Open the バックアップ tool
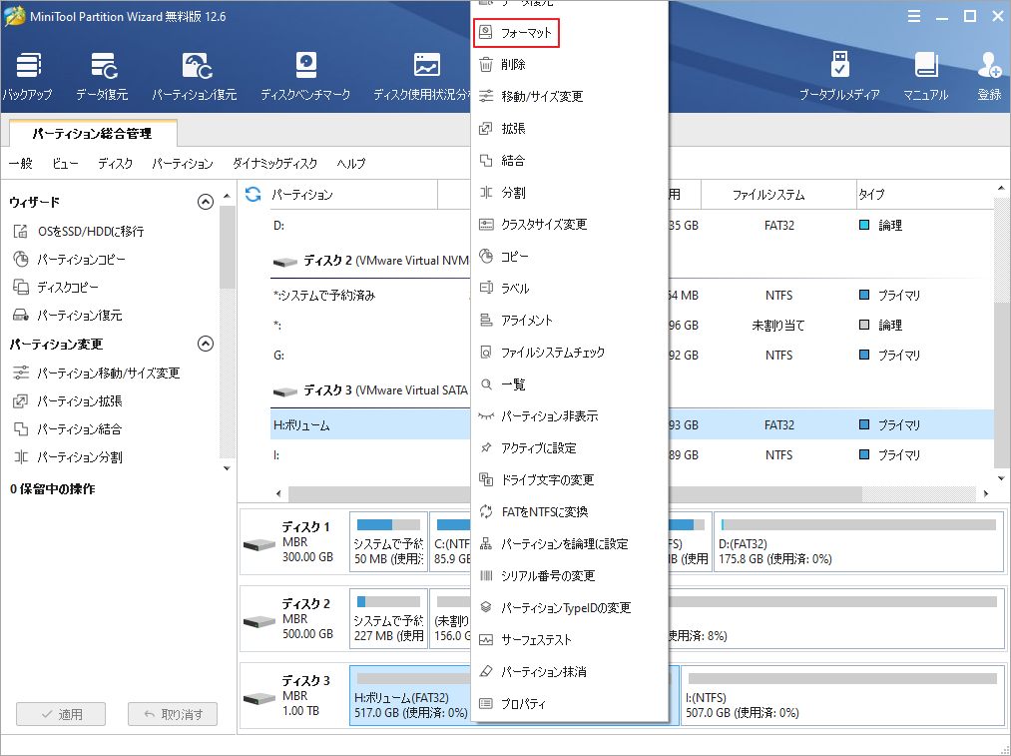Image resolution: width=1011 pixels, height=756 pixels. point(28,72)
